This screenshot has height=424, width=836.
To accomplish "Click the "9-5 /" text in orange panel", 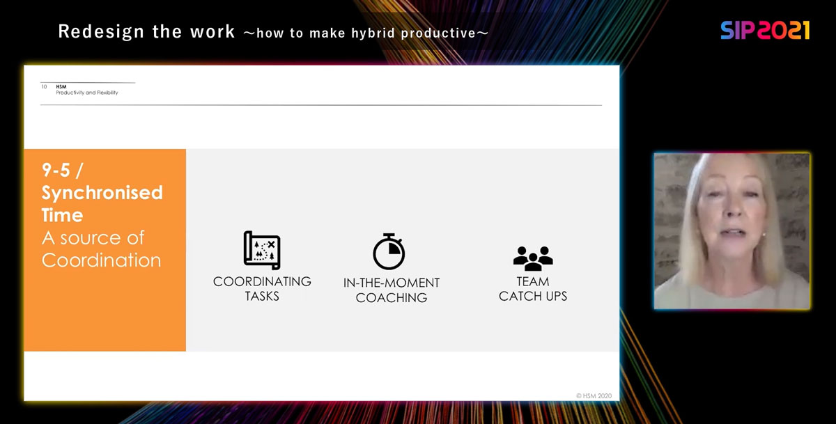I will coord(63,171).
